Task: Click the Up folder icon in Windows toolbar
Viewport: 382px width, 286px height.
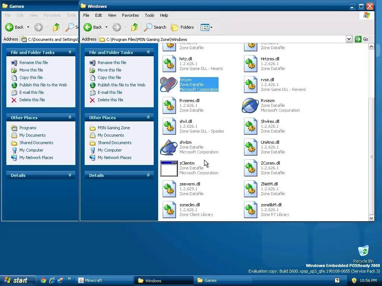Action: point(134,27)
